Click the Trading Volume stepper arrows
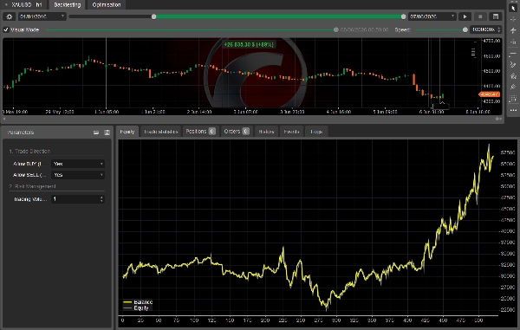This screenshot has height=330, width=520. point(101,199)
